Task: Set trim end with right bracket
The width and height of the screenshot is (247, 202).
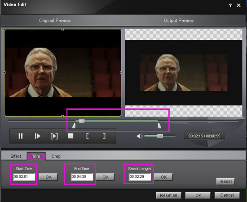Action: (x=104, y=136)
